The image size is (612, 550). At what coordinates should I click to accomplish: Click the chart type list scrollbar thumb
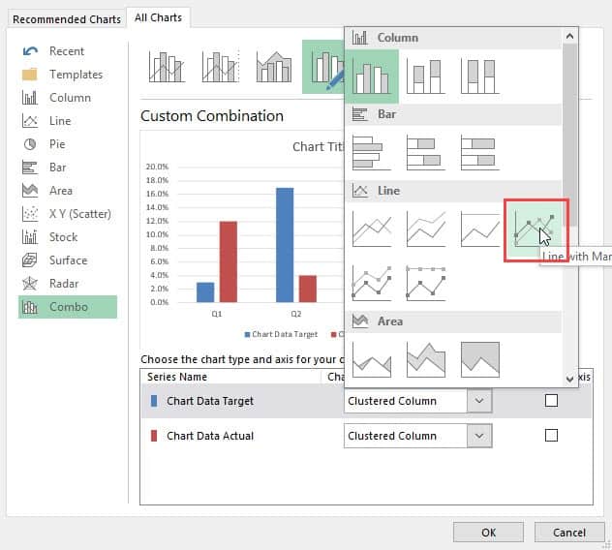point(570,135)
